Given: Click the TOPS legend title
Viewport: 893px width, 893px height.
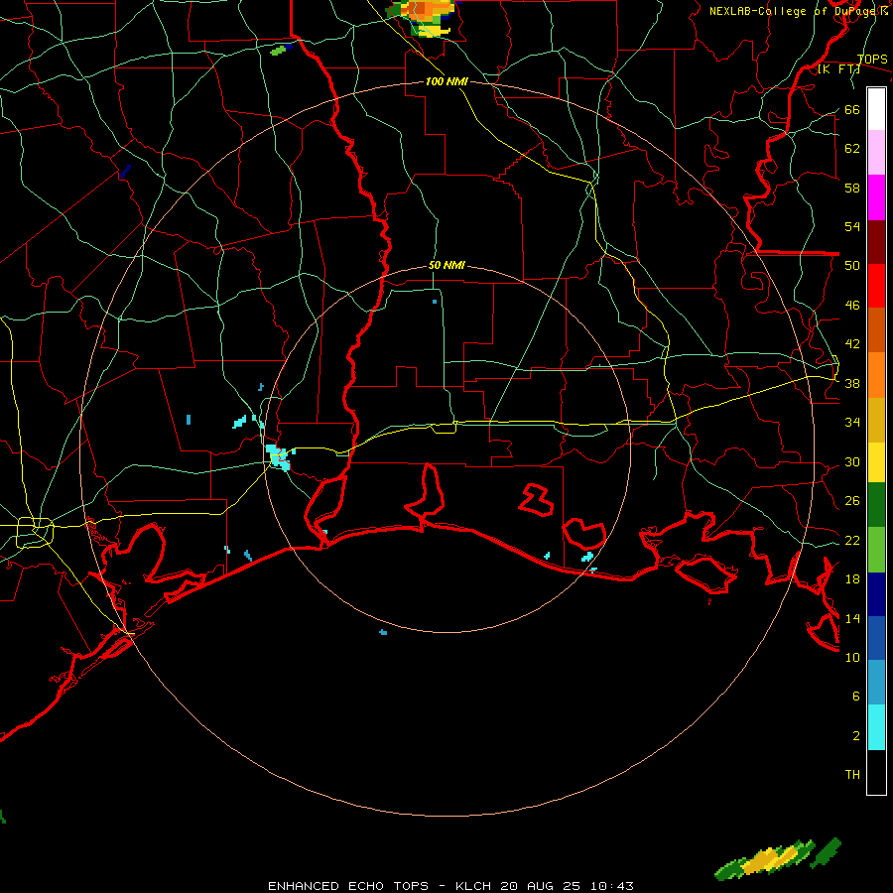Looking at the screenshot, I should pos(872,60).
